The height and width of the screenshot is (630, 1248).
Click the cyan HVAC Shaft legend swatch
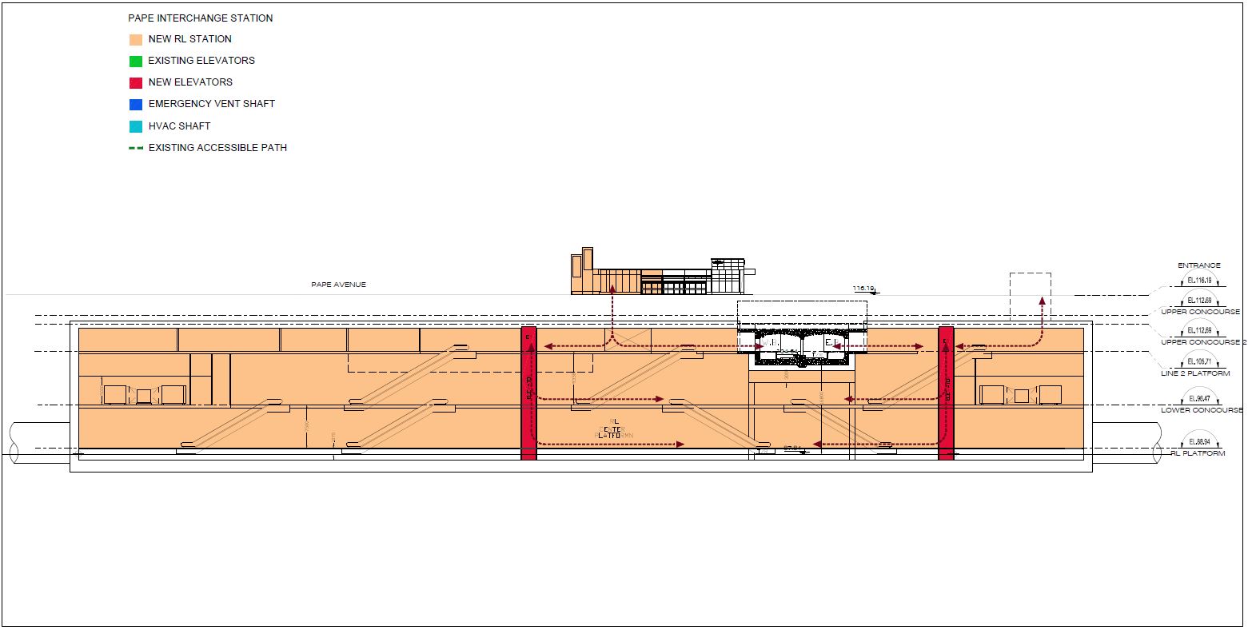(135, 126)
